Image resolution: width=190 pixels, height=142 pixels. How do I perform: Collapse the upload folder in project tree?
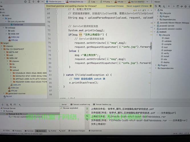point(8,70)
